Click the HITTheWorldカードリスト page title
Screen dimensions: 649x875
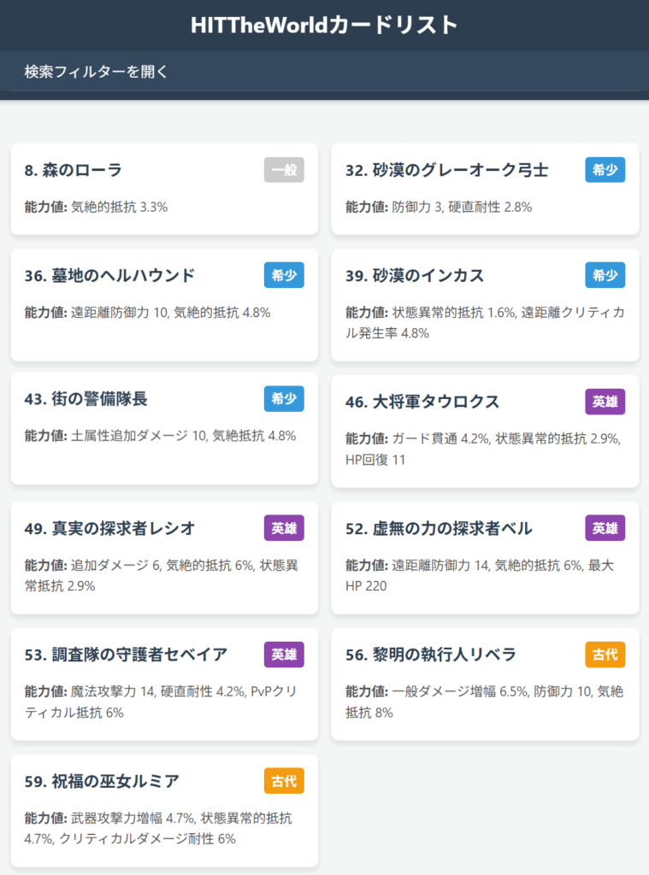coord(324,25)
